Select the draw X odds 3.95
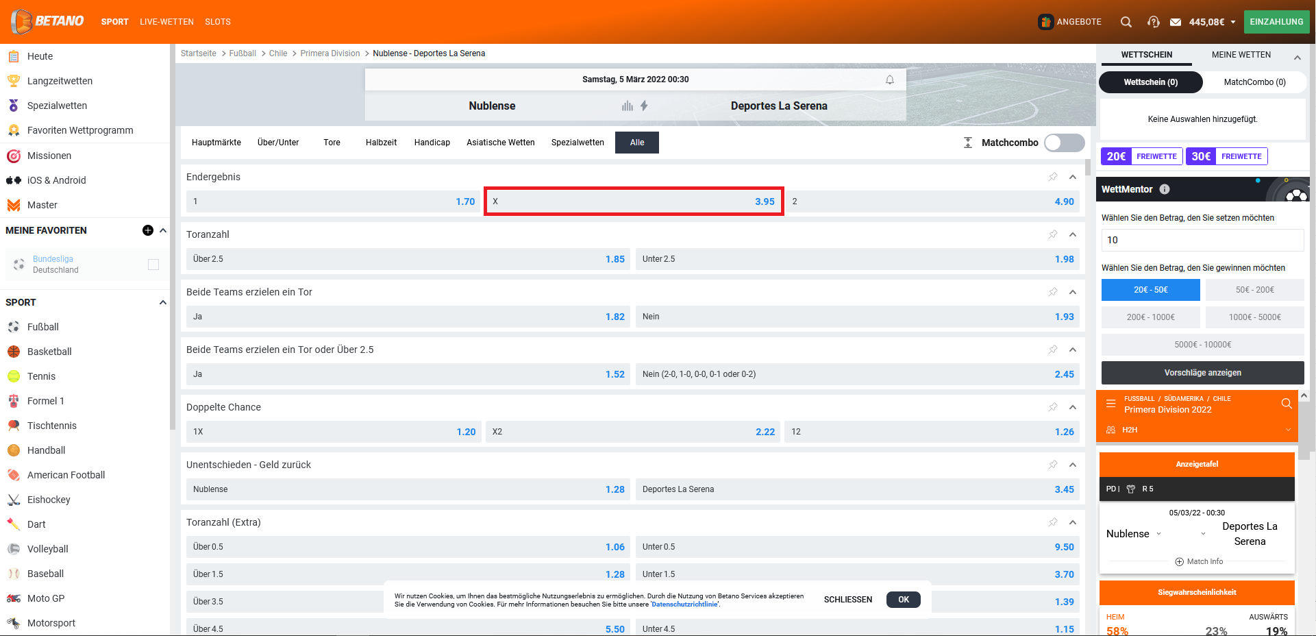 [x=634, y=201]
